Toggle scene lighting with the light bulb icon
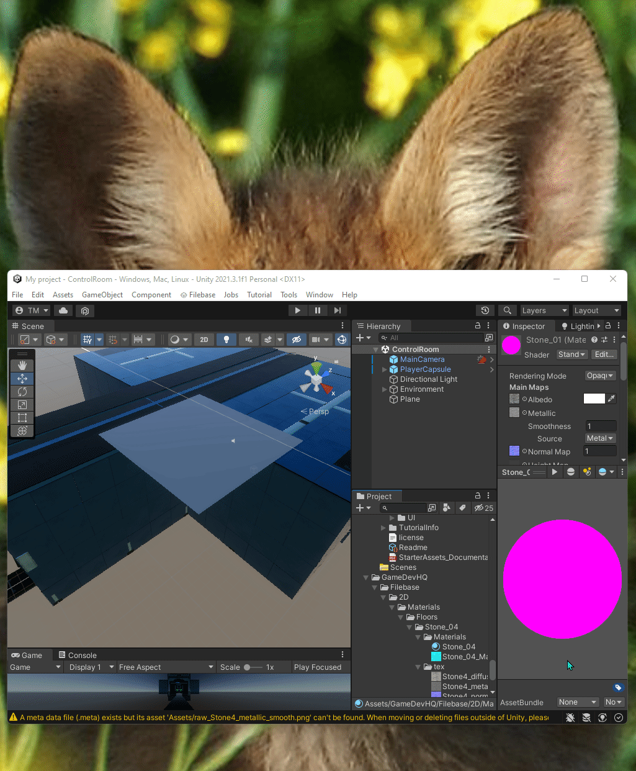The height and width of the screenshot is (771, 636). [x=226, y=340]
